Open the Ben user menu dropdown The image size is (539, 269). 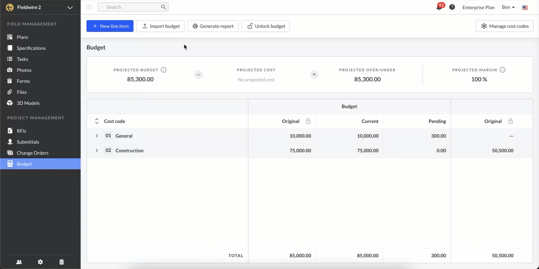point(508,7)
